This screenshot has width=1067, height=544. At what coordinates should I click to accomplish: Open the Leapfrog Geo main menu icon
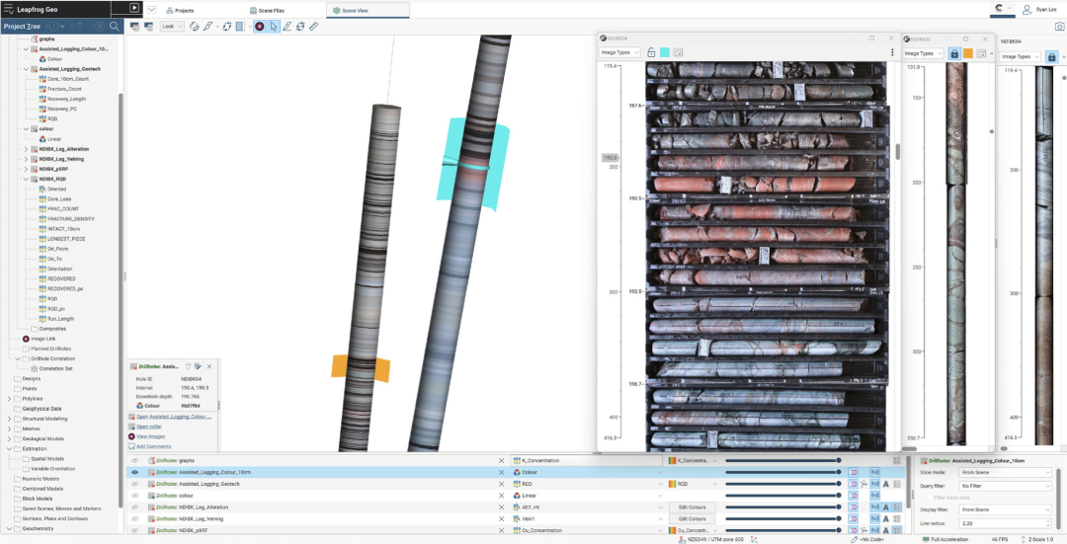pos(9,10)
